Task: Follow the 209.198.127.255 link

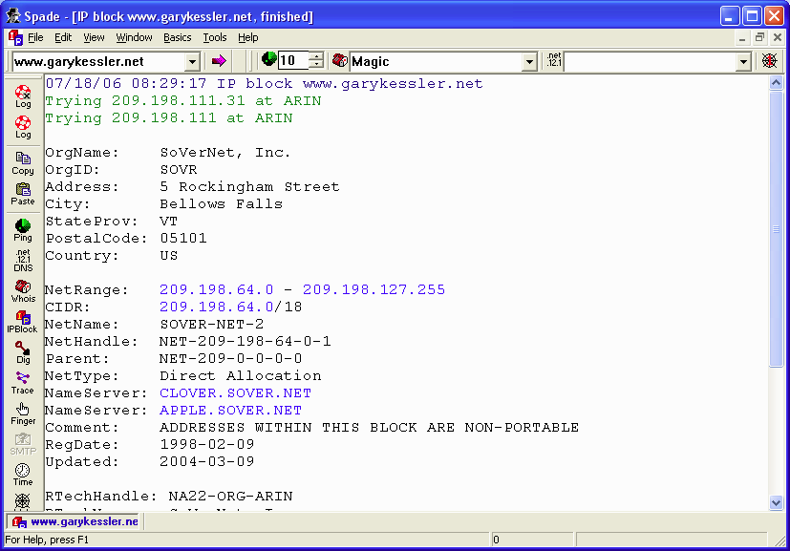Action: pyautogui.click(x=374, y=289)
